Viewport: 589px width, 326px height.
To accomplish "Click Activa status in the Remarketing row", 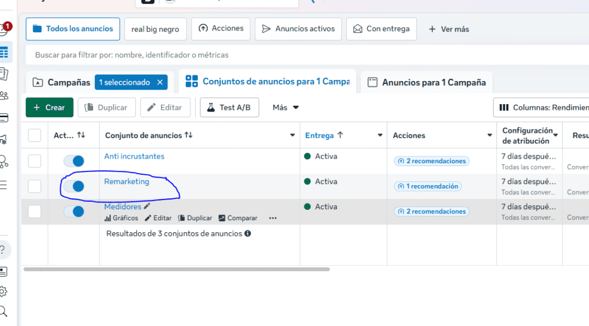I will pyautogui.click(x=326, y=182).
